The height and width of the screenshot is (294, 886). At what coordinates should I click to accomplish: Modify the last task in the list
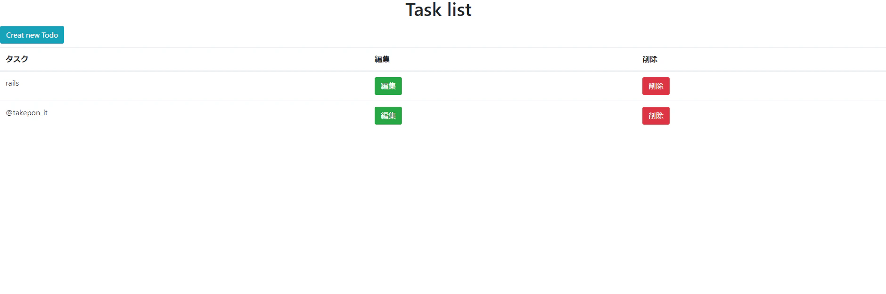pyautogui.click(x=388, y=116)
